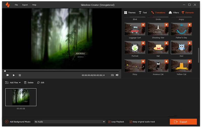Image resolution: width=202 pixels, height=128 pixels.
Task: Click the snapshot icon beside volume
Action: [112, 75]
